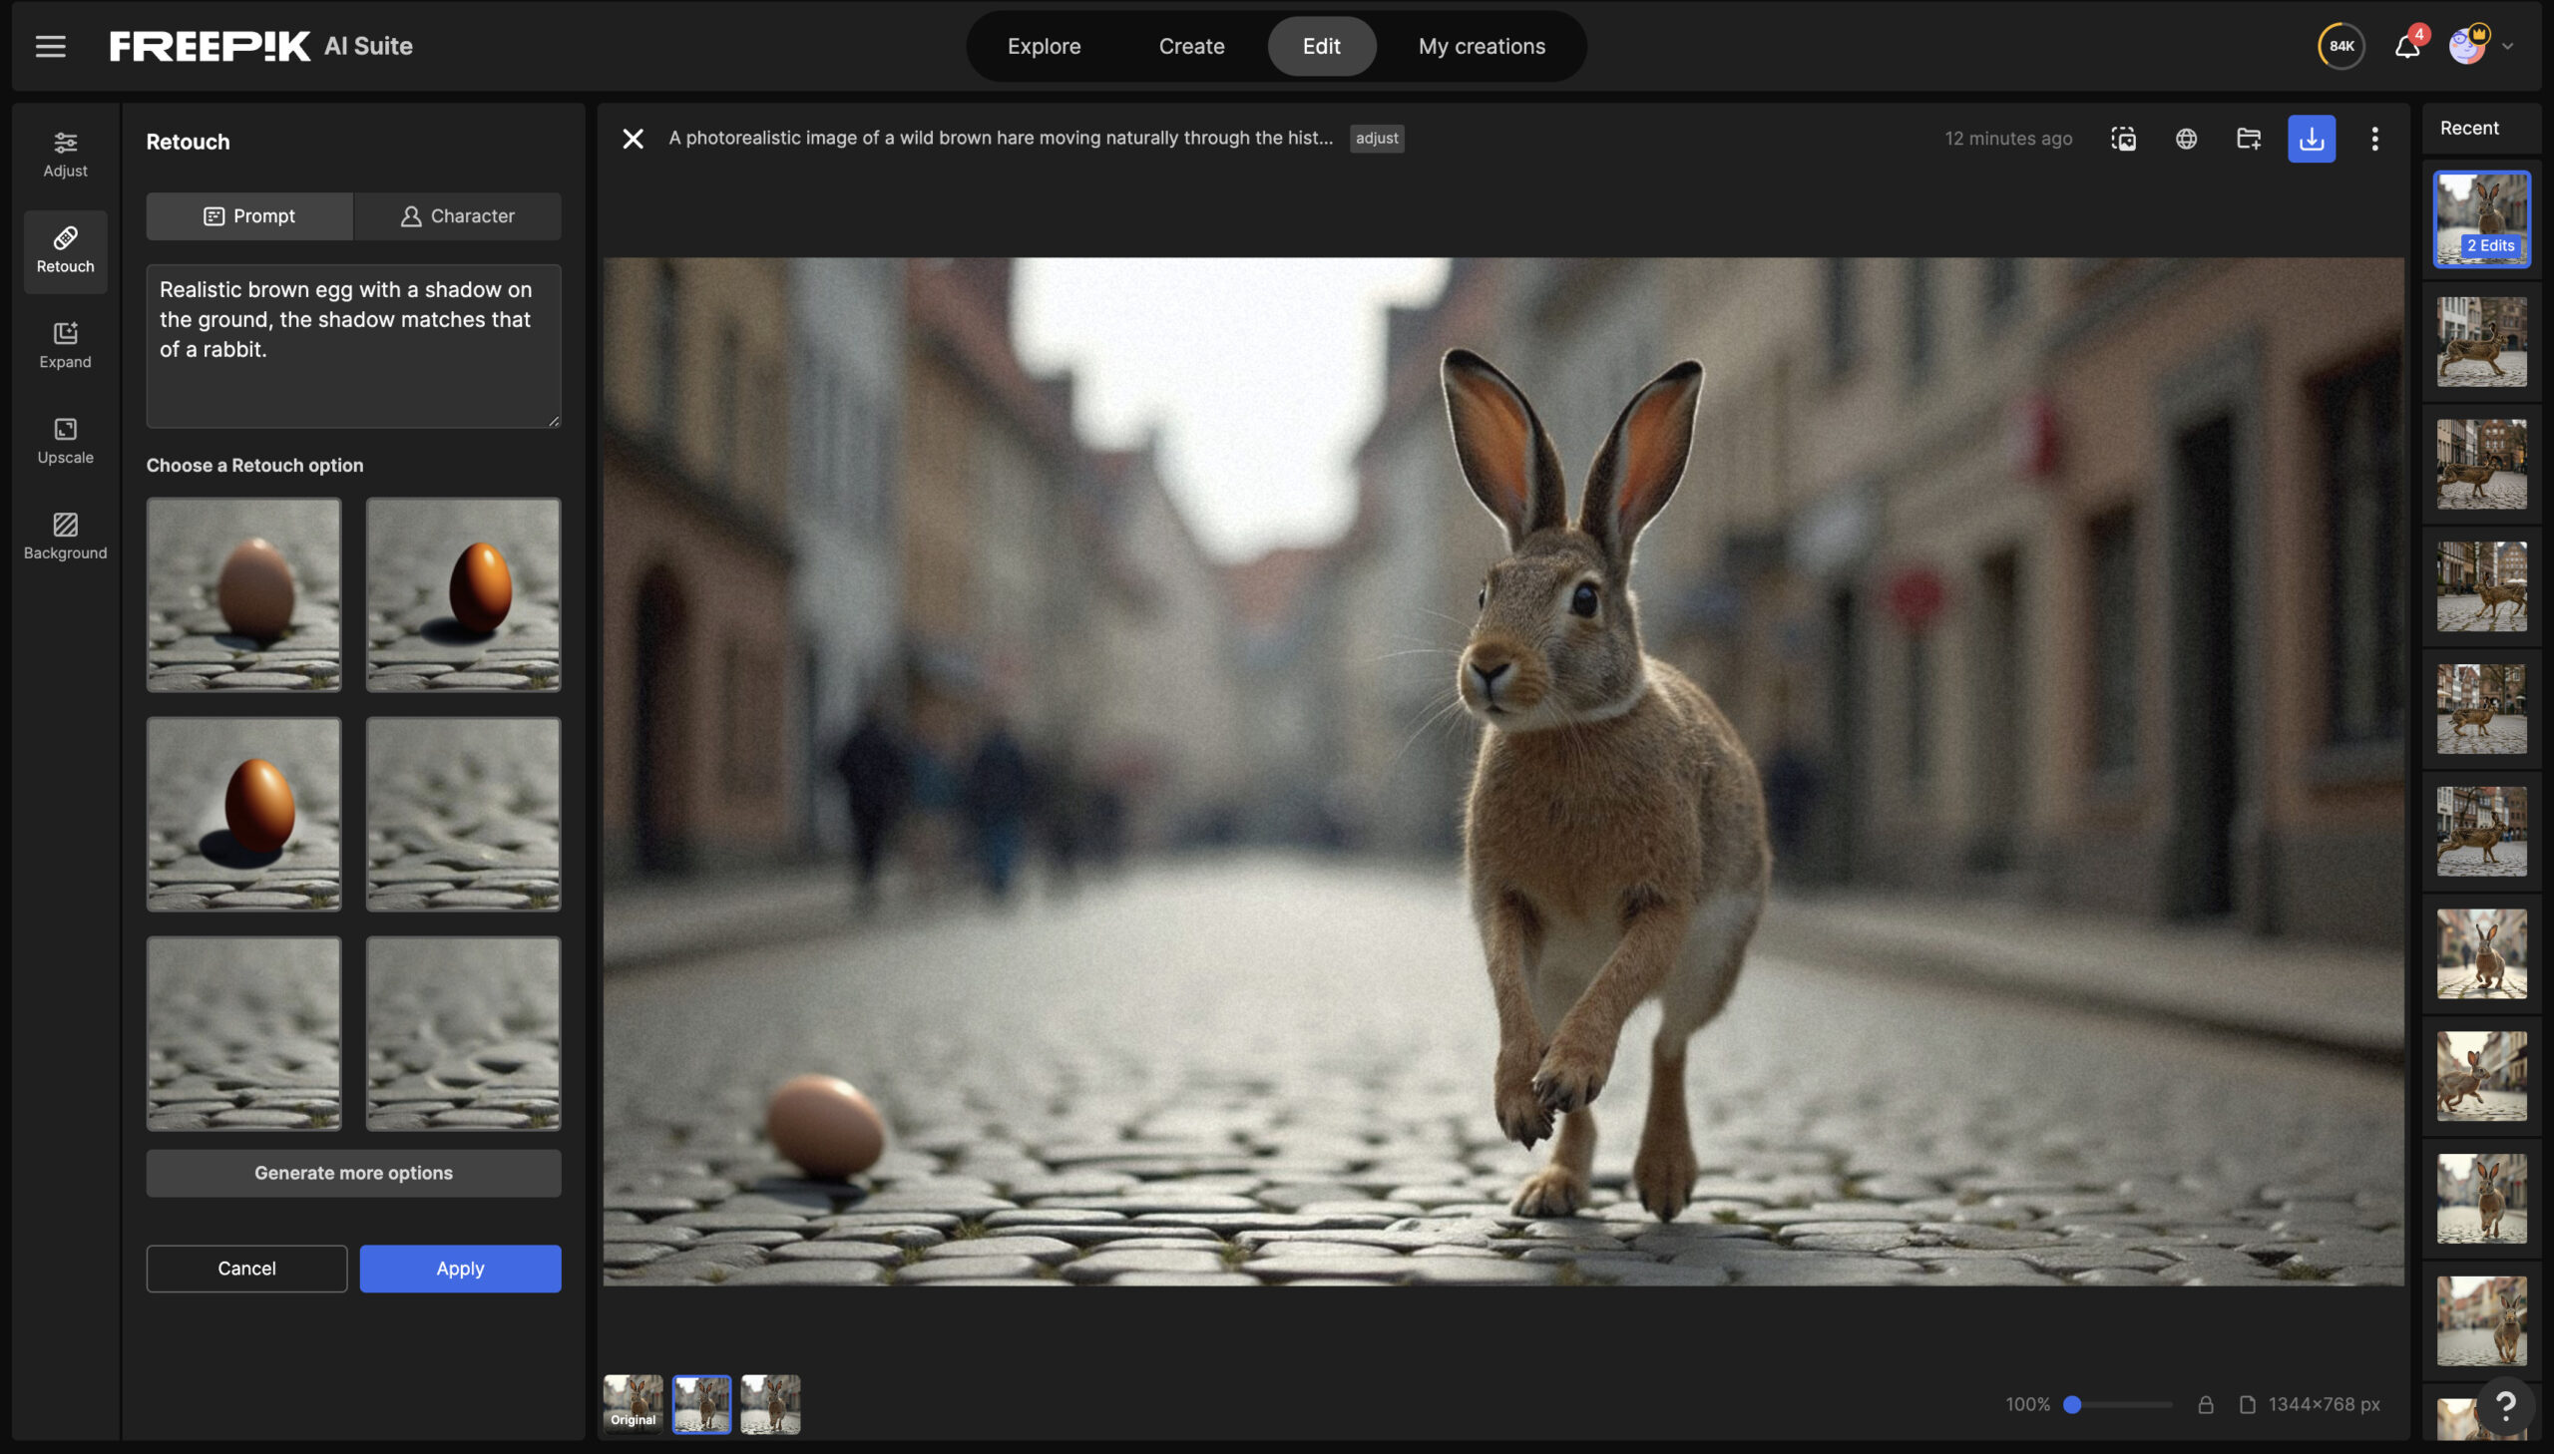The image size is (2554, 1454).
Task: Click the blue download icon
Action: (2311, 139)
